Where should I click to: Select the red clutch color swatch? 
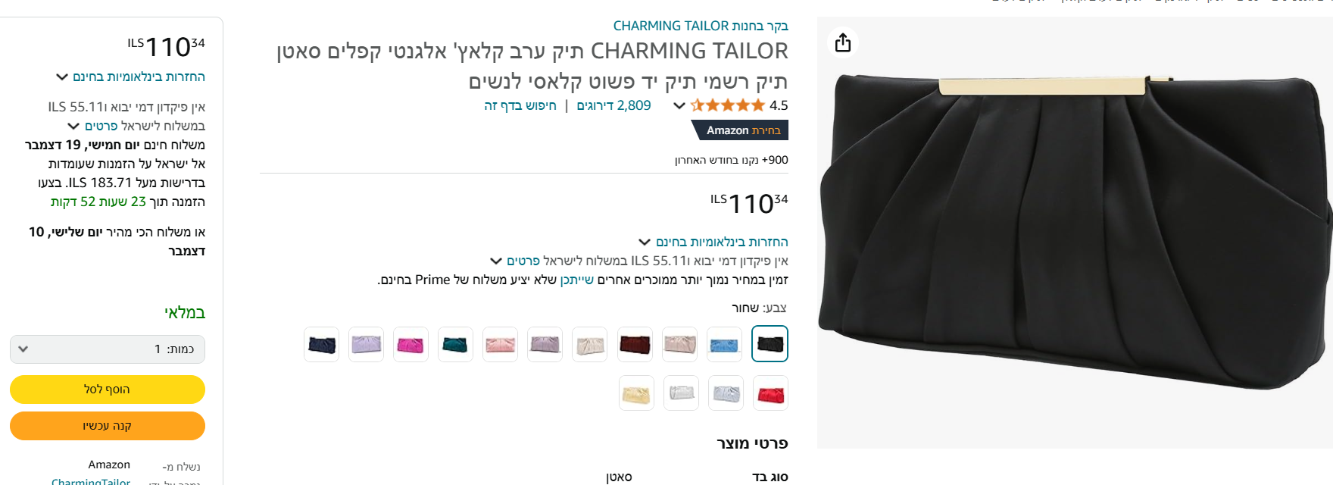[770, 393]
